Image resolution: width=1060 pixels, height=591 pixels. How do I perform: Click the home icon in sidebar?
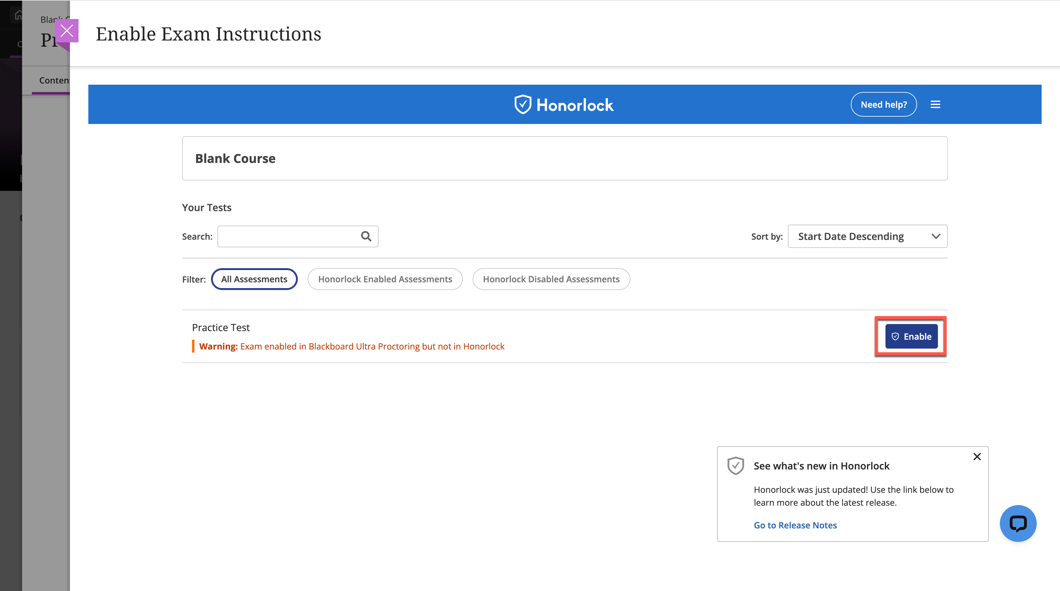pos(18,16)
